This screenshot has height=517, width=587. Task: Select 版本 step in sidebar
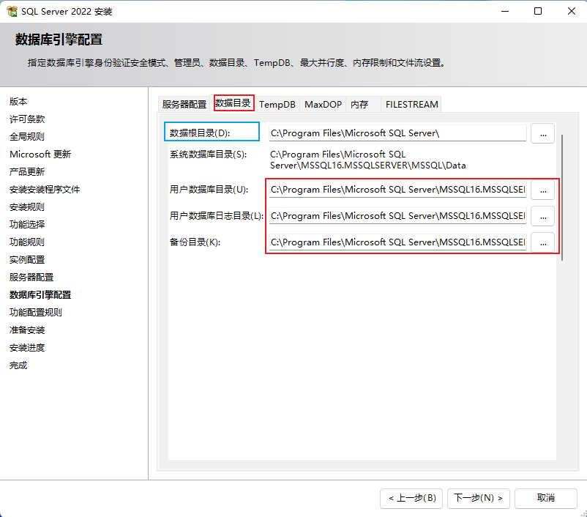(x=18, y=102)
